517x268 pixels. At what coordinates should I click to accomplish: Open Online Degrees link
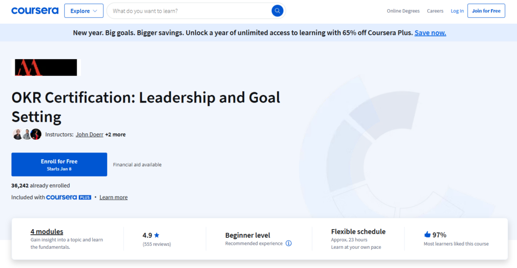click(x=403, y=11)
